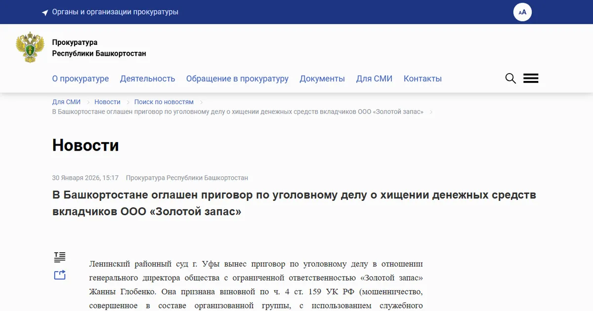Toggle the 'AA' accessibility font size button
593x311 pixels.
pos(522,12)
